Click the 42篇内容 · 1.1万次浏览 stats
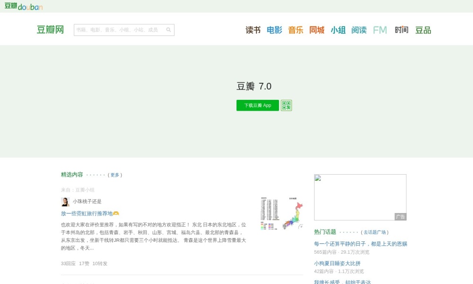Viewport: 473px width, 284px height. (339, 271)
